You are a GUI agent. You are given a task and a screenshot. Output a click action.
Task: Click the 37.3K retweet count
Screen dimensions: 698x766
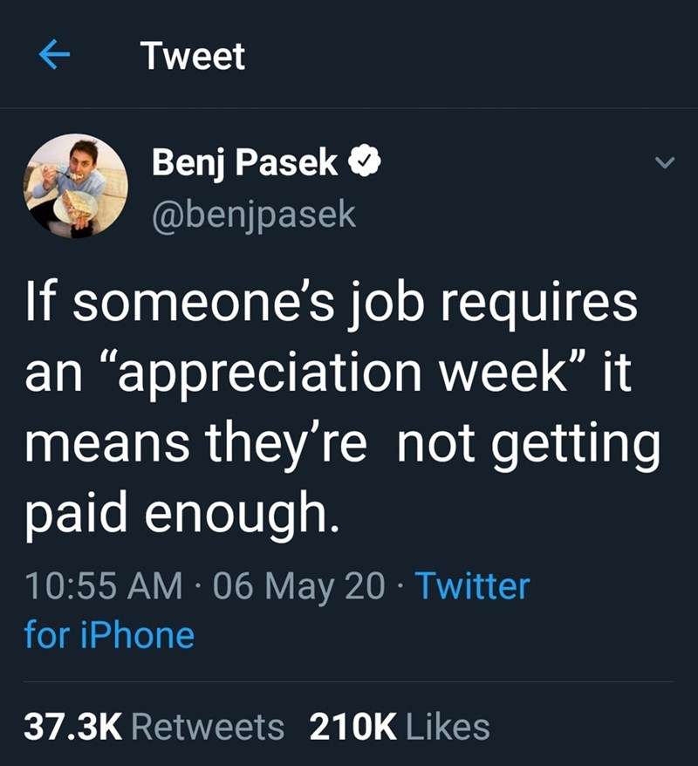(73, 726)
